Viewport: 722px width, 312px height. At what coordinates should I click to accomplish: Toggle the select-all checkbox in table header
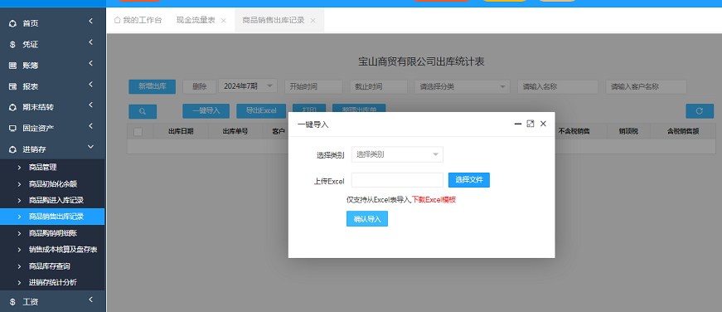(138, 132)
